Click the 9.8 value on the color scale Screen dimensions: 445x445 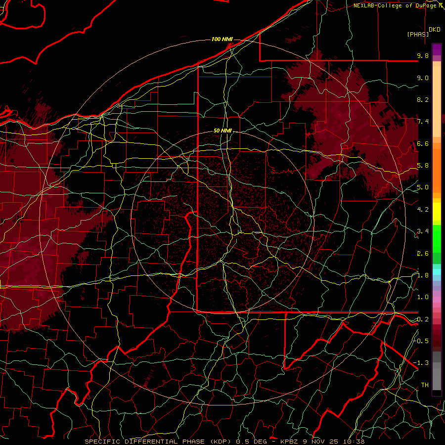tap(423, 55)
